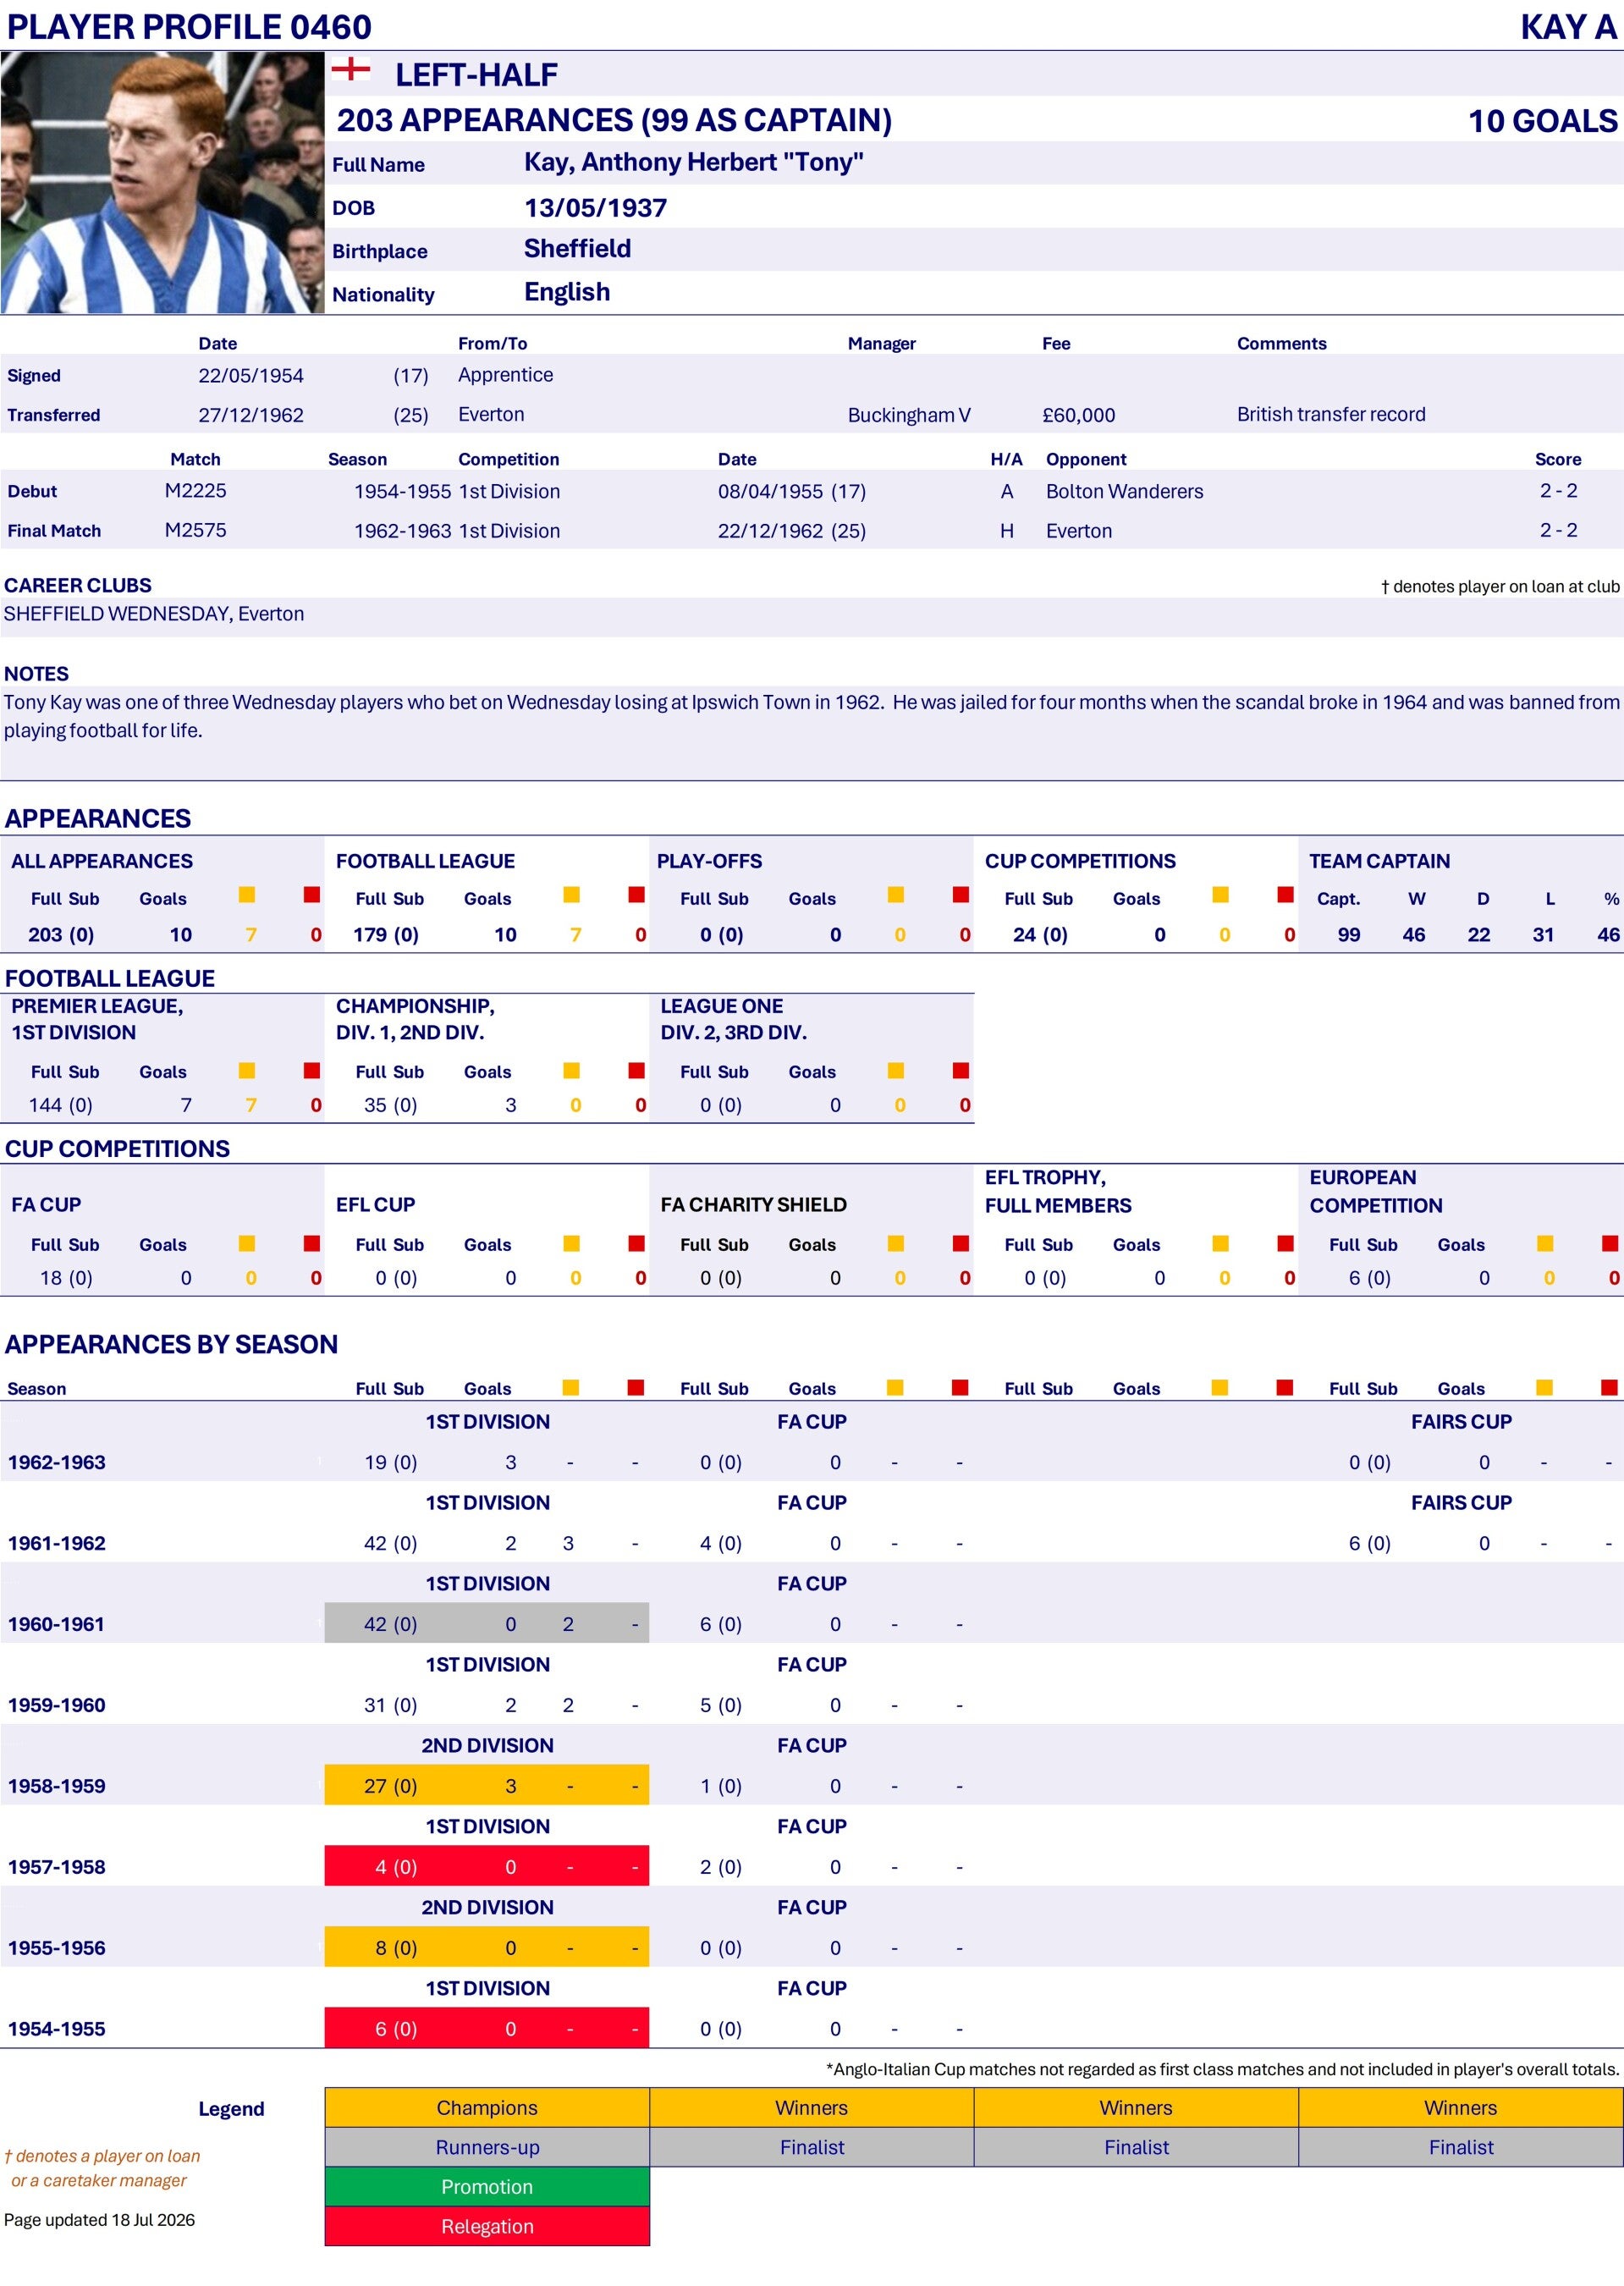Click Everton in the Transferred row
The height and width of the screenshot is (2286, 1624).
491,414
